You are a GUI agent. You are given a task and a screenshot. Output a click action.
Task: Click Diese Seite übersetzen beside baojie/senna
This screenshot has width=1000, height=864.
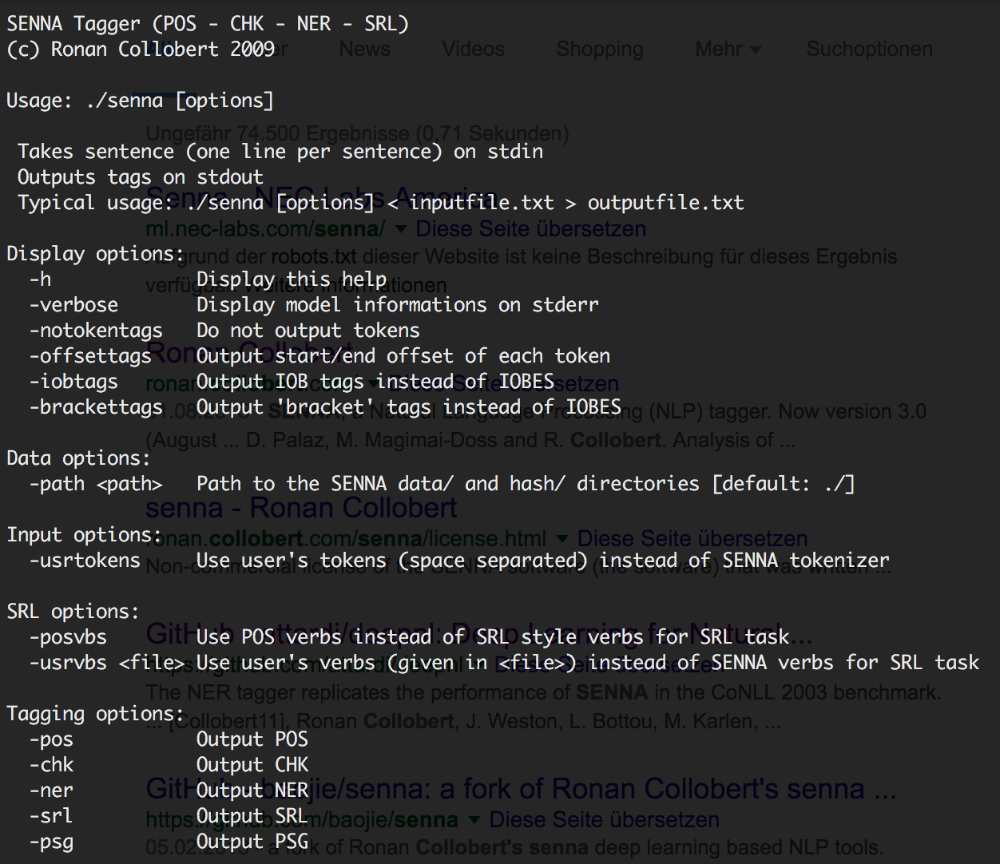click(605, 819)
